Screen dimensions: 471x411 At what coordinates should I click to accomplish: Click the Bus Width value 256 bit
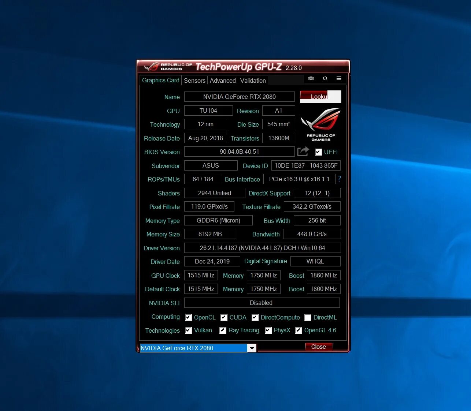[317, 220]
